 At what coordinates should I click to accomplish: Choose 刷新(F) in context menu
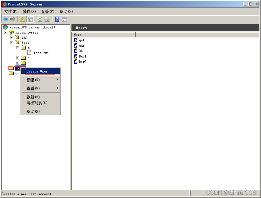(x=41, y=97)
